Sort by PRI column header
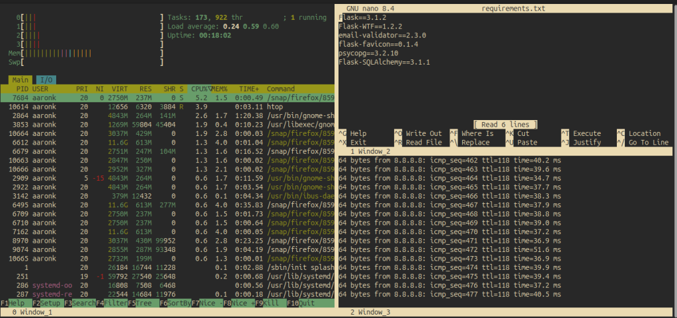The image size is (677, 318). (81, 89)
